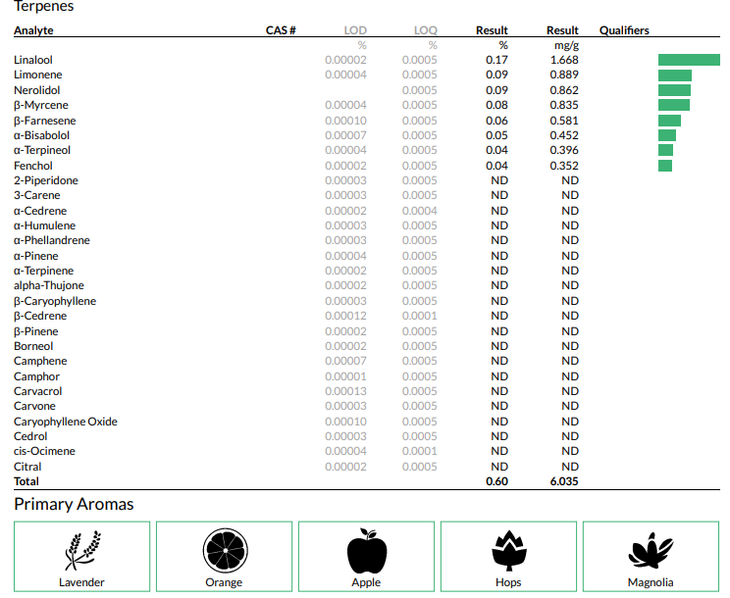This screenshot has width=730, height=598.
Task: Select the sliced Orange aroma icon
Action: [x=224, y=550]
